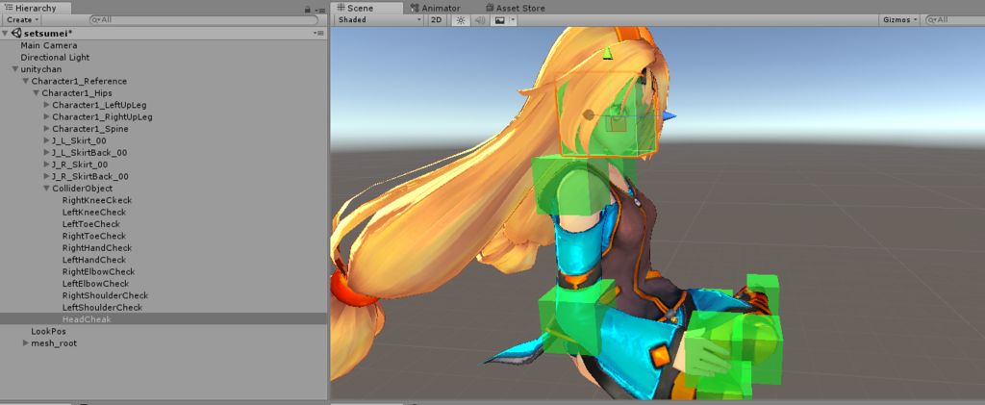Select LeftHandCheck object
The height and width of the screenshot is (405, 985).
pos(94,260)
